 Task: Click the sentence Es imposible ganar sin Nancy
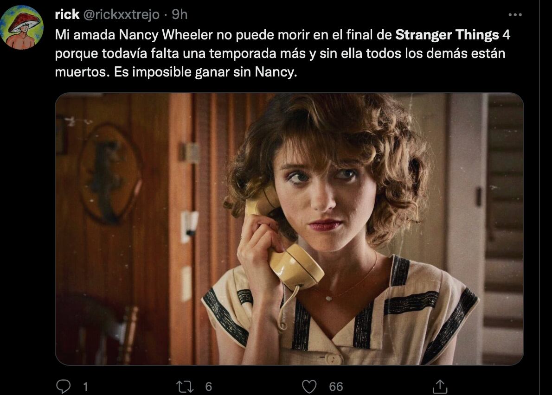(x=205, y=72)
